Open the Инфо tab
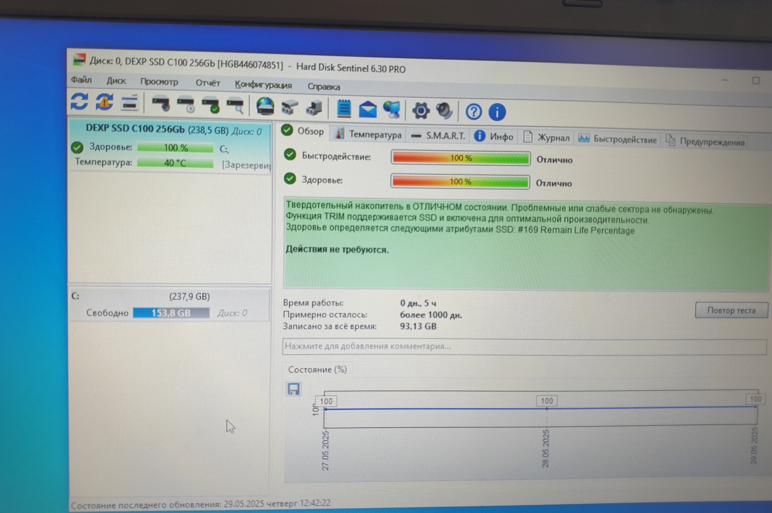The height and width of the screenshot is (513, 772). (x=494, y=137)
